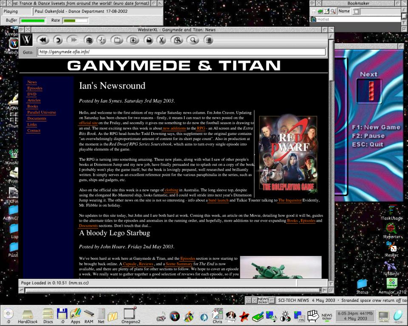Follow the 'Scene Summary' link
Image resolution: width=408 pixels, height=326 pixels.
[179, 264]
